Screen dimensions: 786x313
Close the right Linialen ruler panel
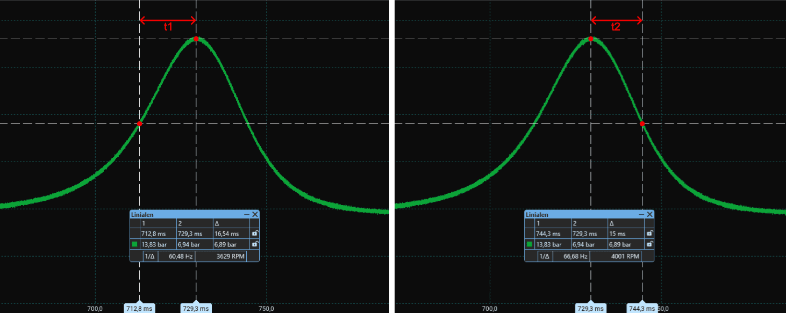[x=649, y=214]
